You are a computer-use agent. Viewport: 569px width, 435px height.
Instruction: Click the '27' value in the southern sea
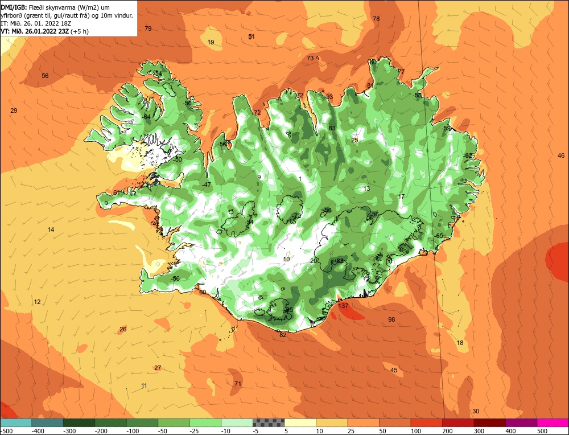click(x=158, y=368)
